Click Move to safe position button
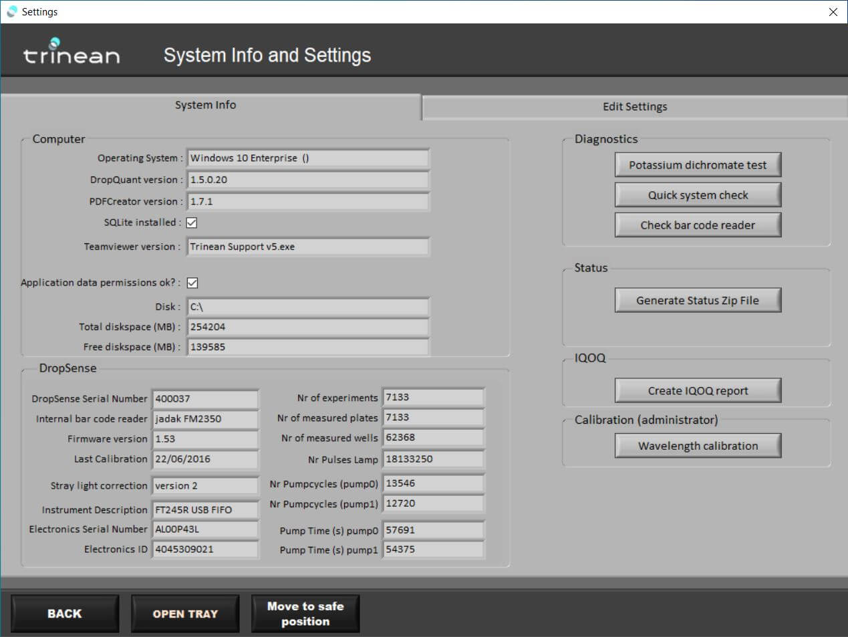The height and width of the screenshot is (637, 848). click(x=305, y=614)
